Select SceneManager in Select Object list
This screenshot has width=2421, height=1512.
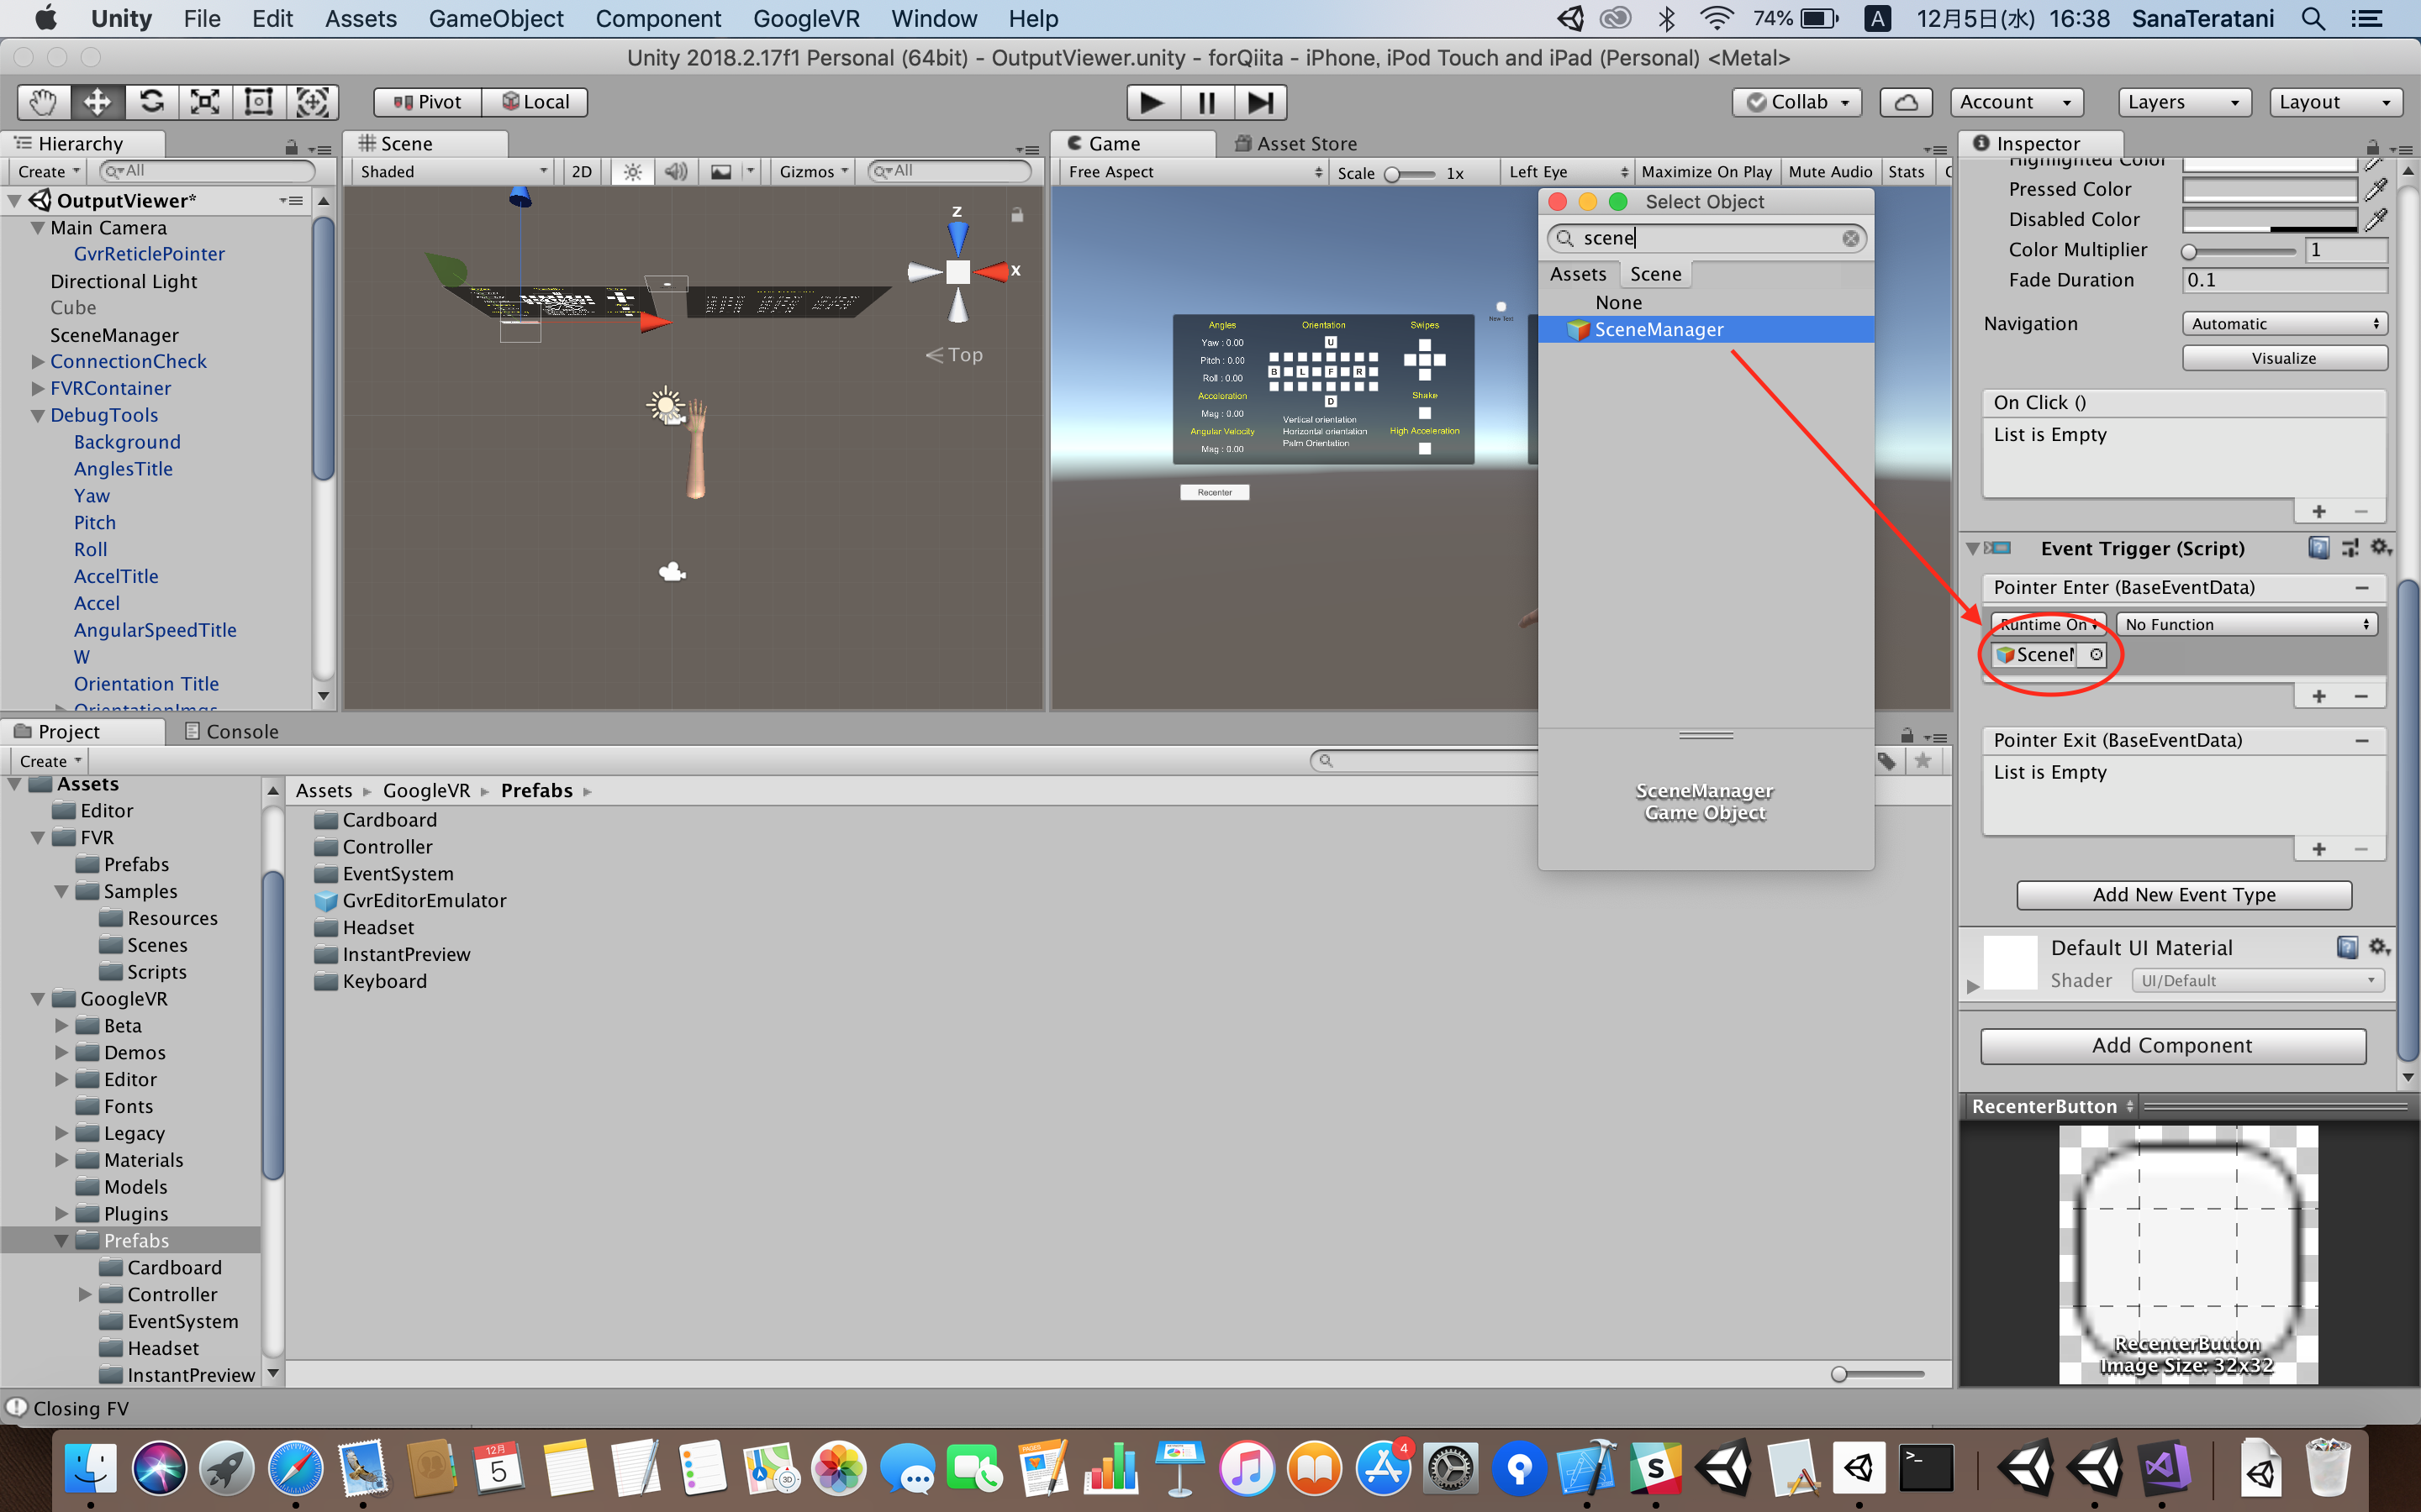[1659, 330]
